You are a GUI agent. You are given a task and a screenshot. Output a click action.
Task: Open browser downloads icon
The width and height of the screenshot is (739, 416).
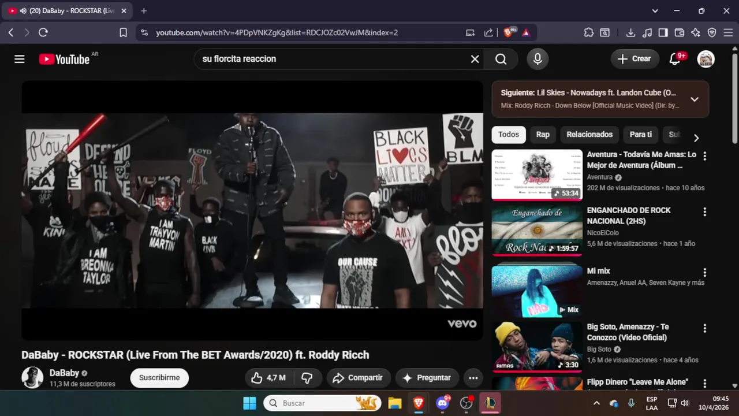coord(630,32)
